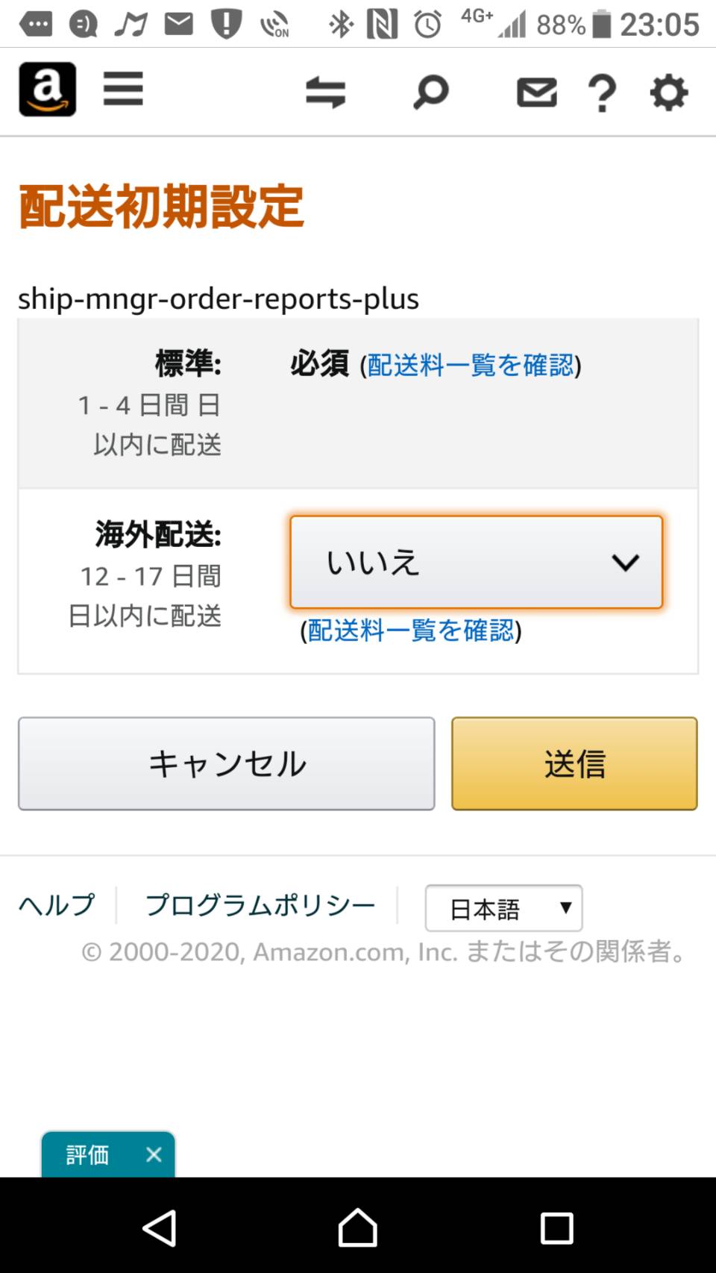Viewport: 716px width, 1273px height.
Task: Close the 評価 feedback tab
Action: (x=154, y=1155)
